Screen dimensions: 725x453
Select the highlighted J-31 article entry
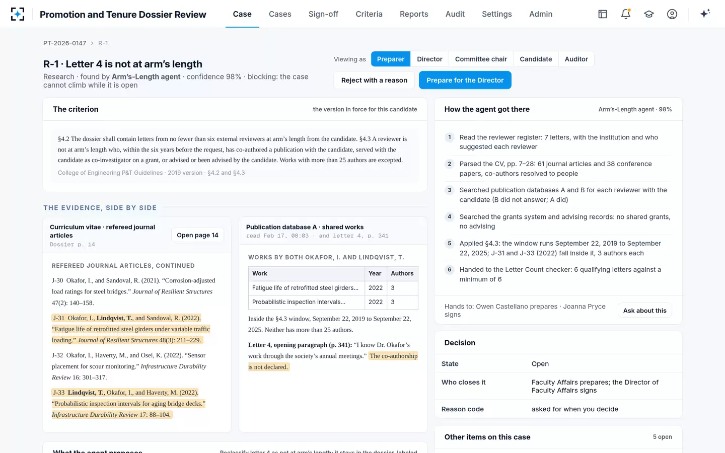point(131,329)
